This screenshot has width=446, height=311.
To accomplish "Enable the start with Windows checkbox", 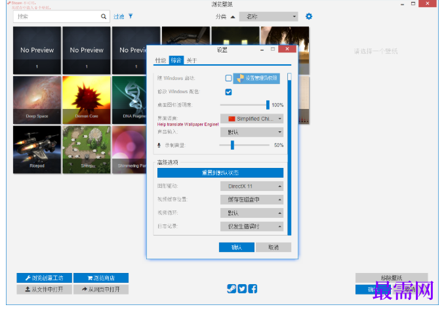I will point(228,78).
